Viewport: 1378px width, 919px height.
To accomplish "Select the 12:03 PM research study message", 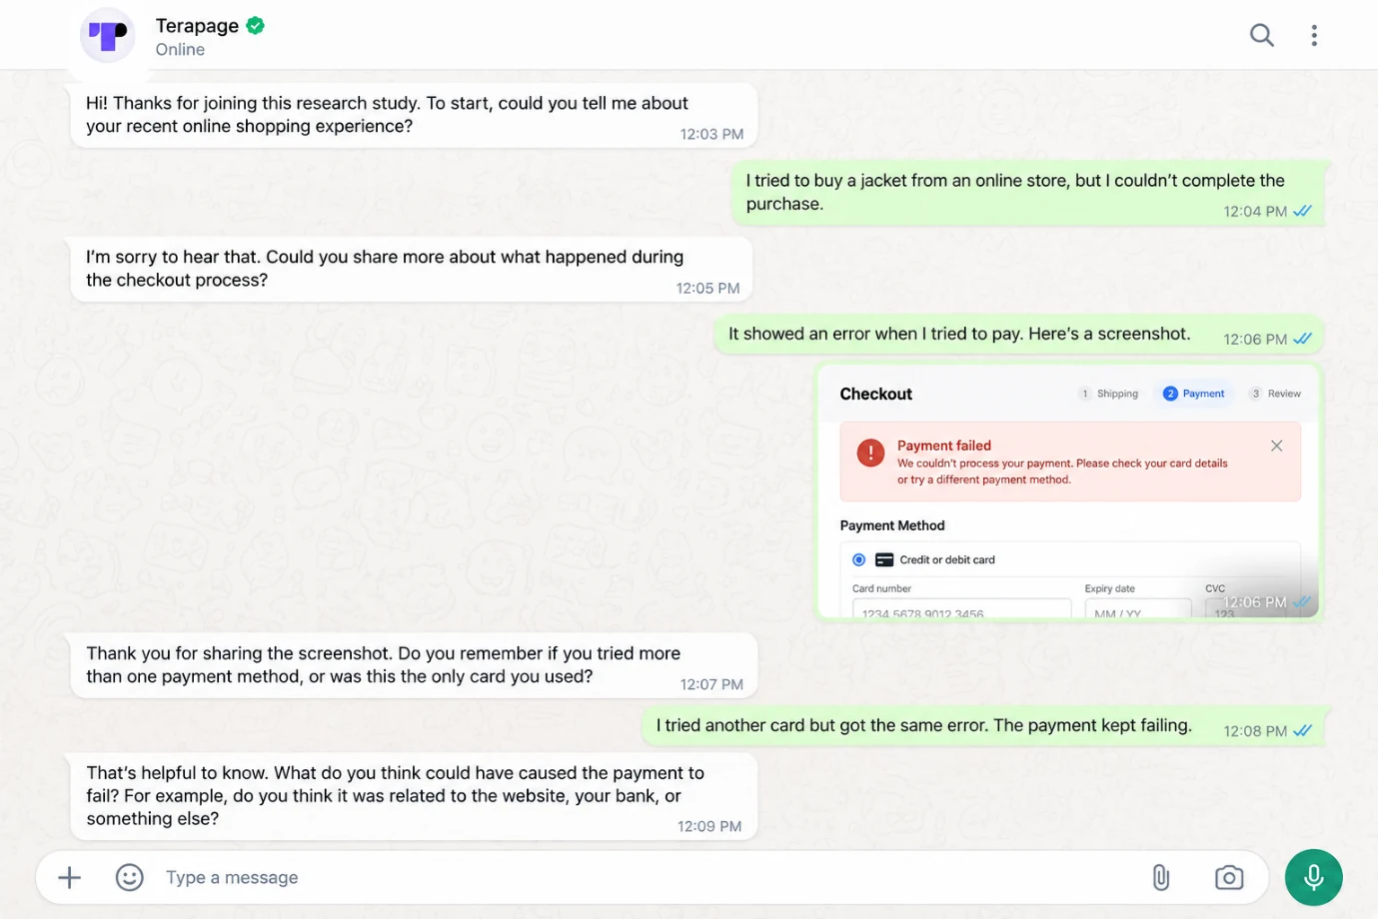I will pos(414,115).
